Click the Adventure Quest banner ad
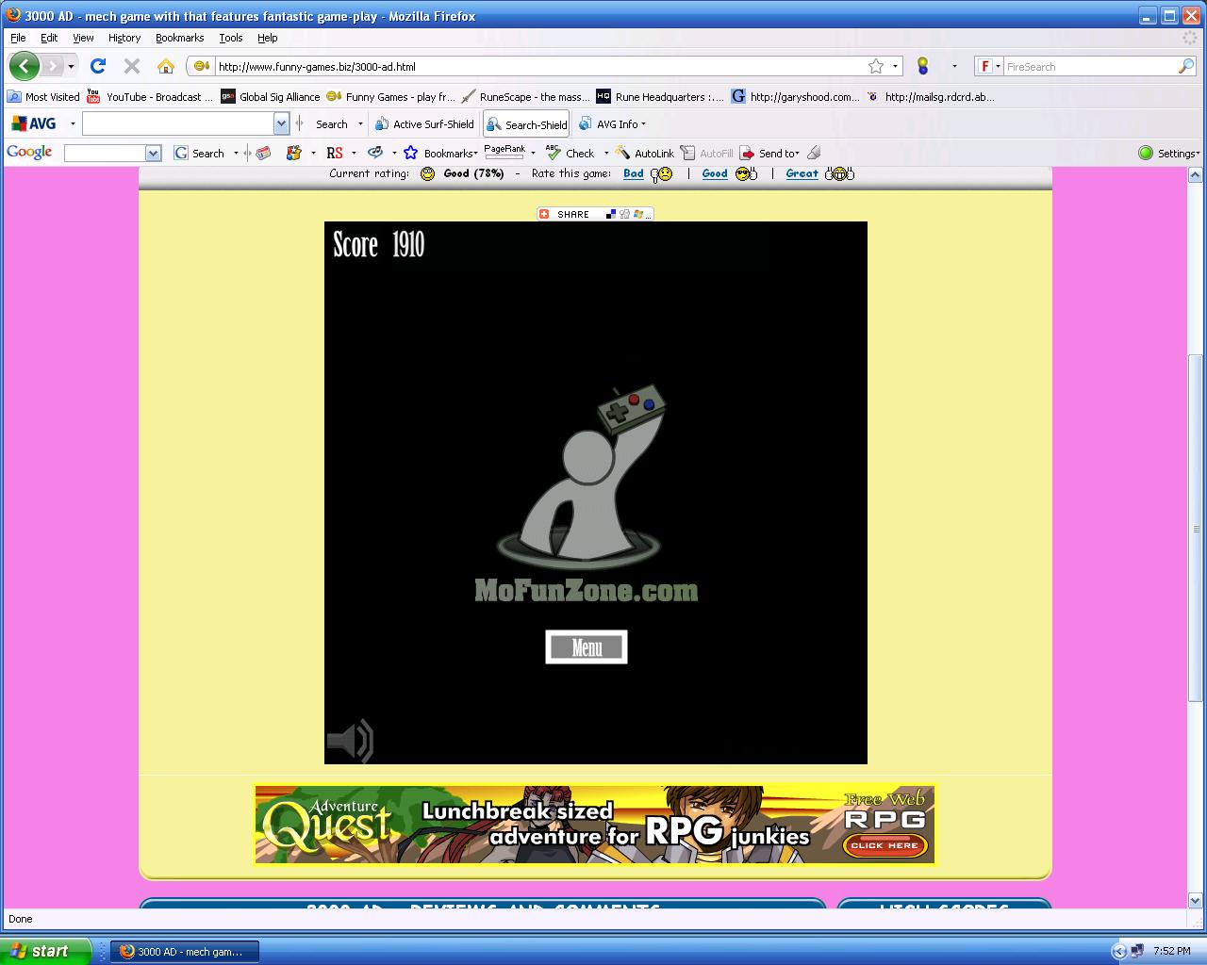 (595, 825)
